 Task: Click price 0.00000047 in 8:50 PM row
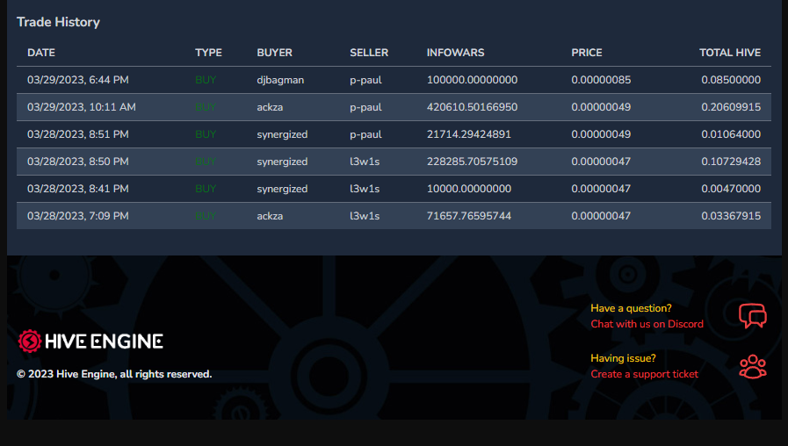(x=601, y=162)
